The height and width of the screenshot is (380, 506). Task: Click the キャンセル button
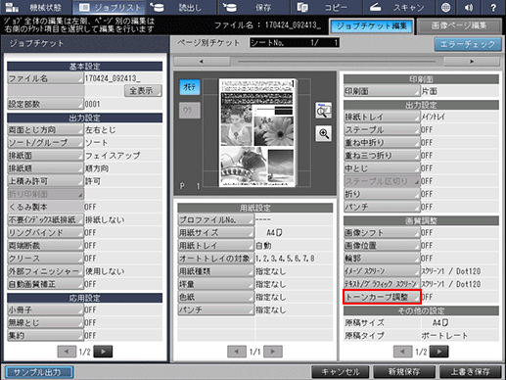point(341,372)
